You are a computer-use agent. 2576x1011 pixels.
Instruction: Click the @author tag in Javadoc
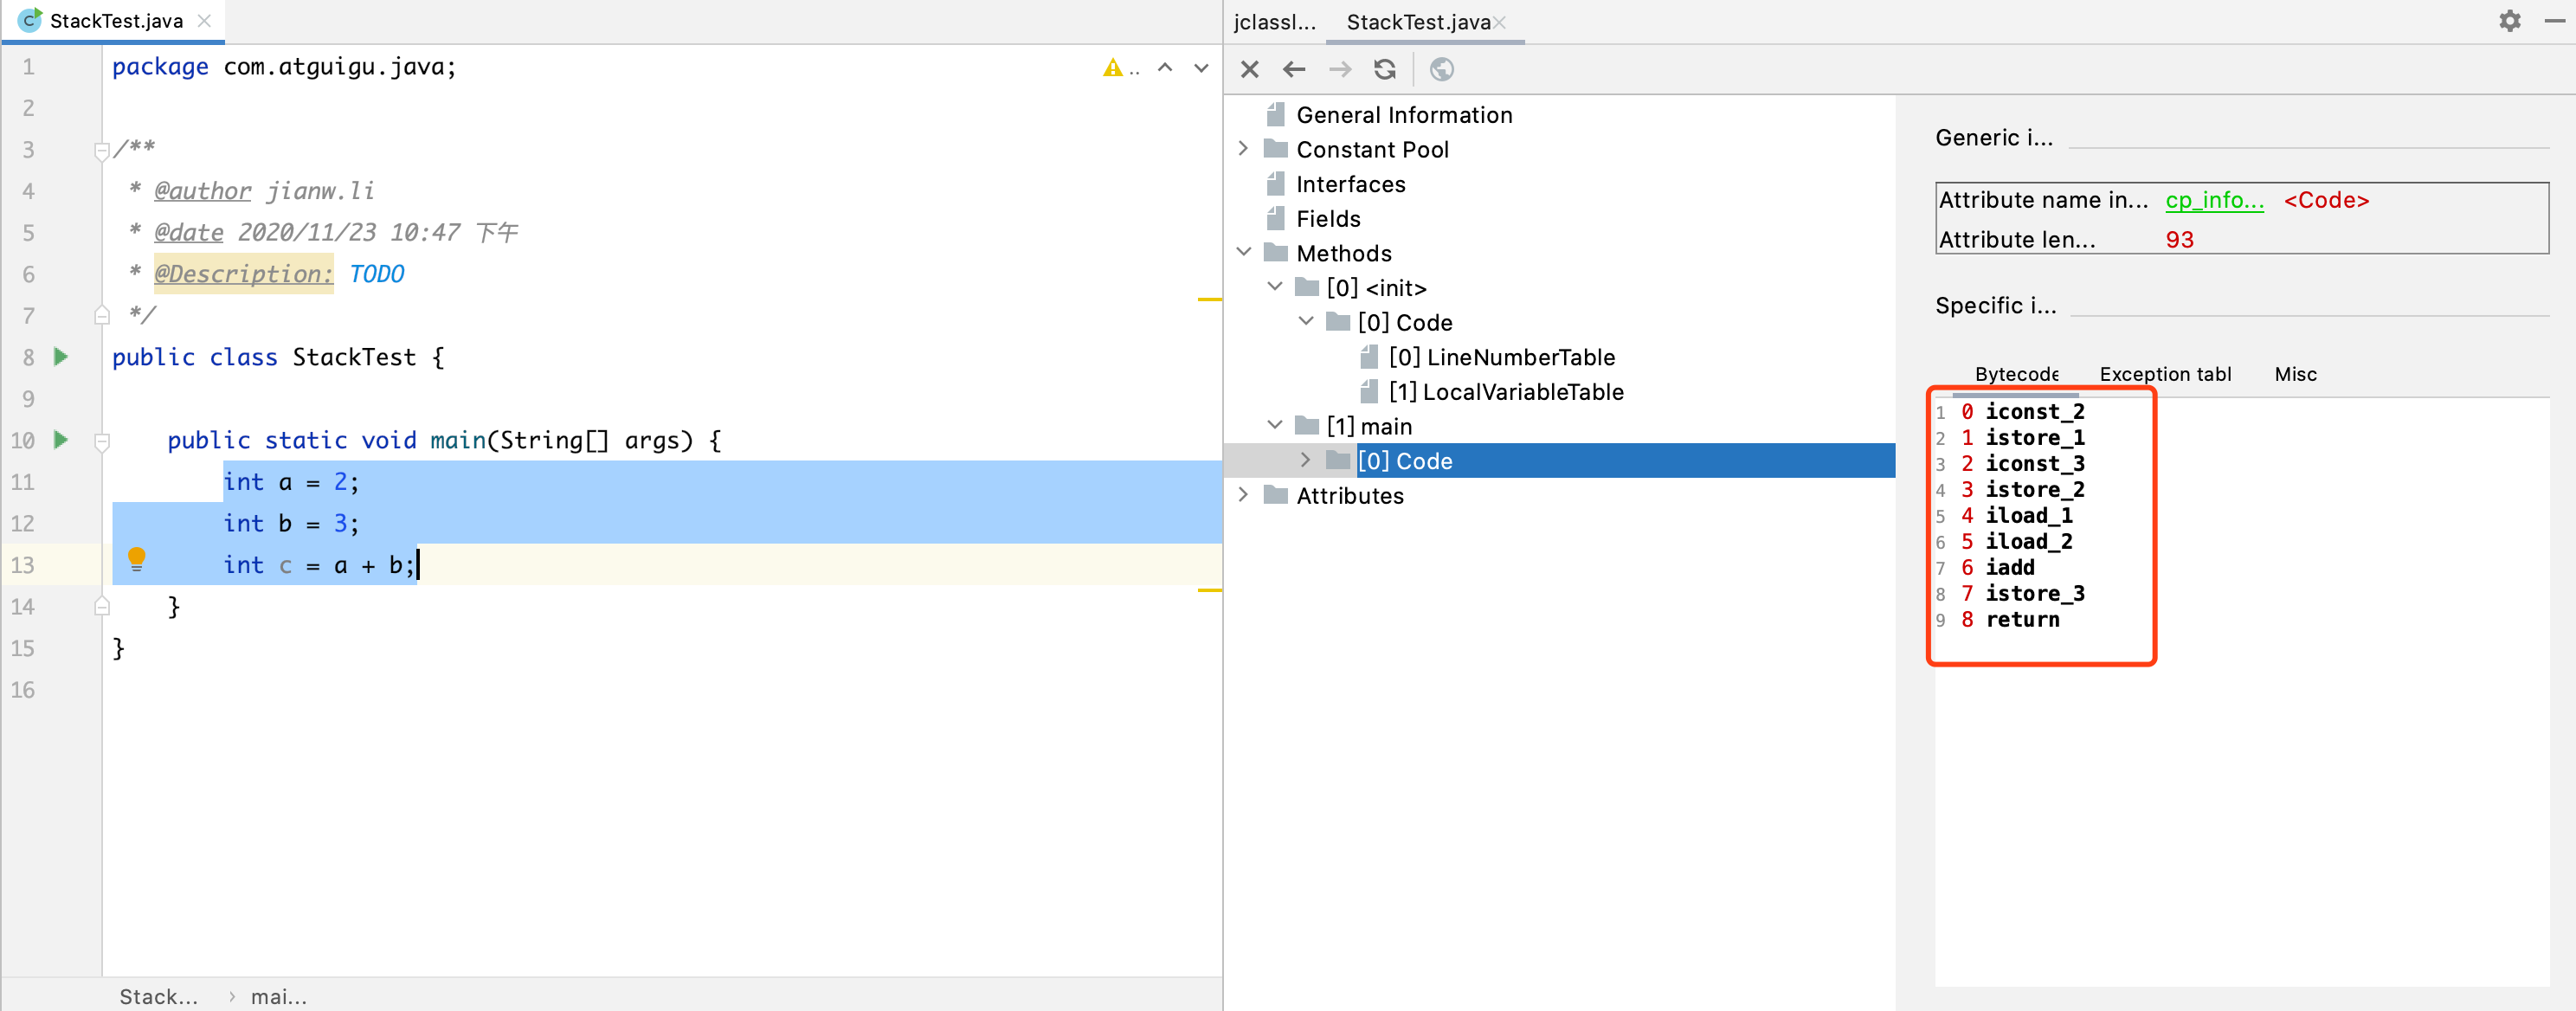(x=202, y=191)
